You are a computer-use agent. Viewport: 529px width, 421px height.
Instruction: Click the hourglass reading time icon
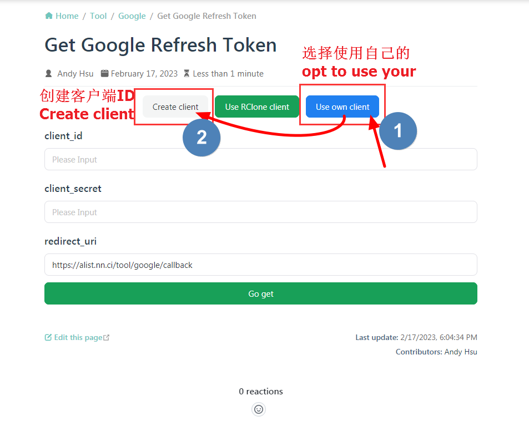pos(187,73)
